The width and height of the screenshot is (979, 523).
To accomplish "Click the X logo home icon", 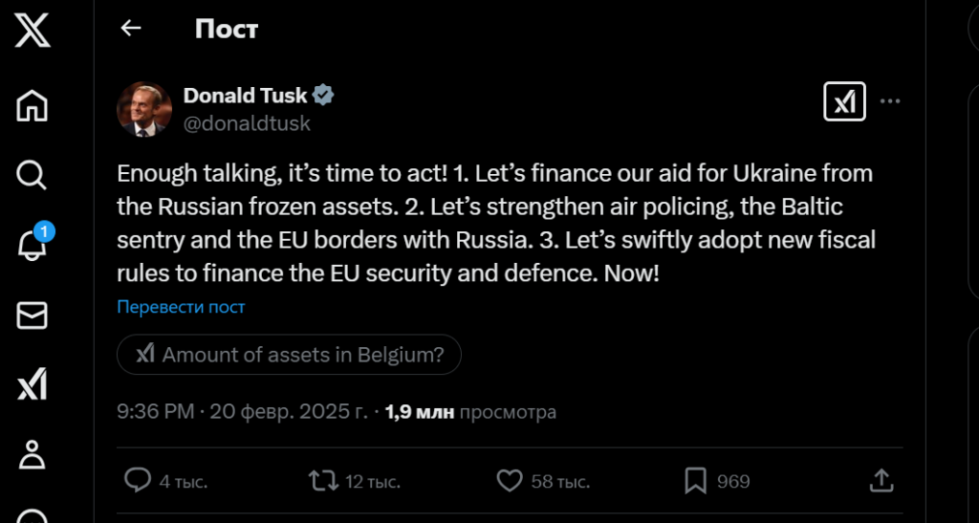I will coord(33,32).
